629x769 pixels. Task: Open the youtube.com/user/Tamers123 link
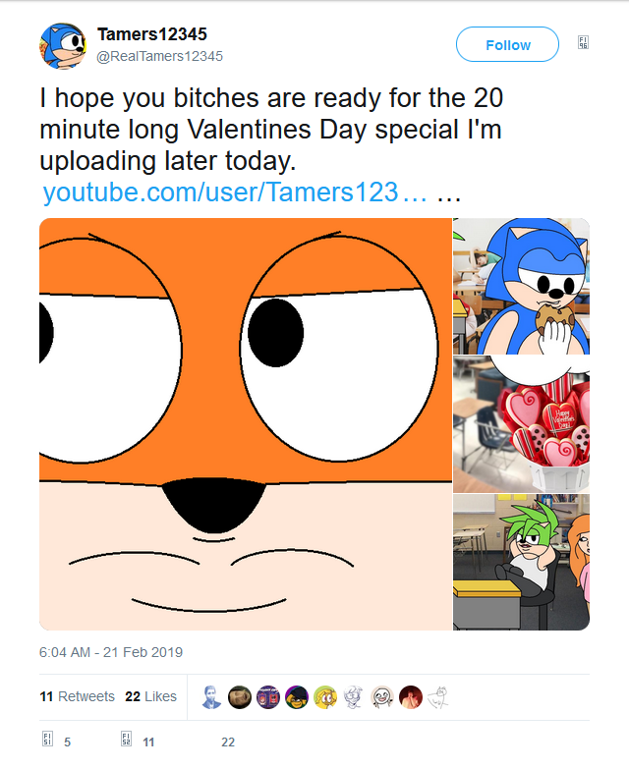pos(235,192)
